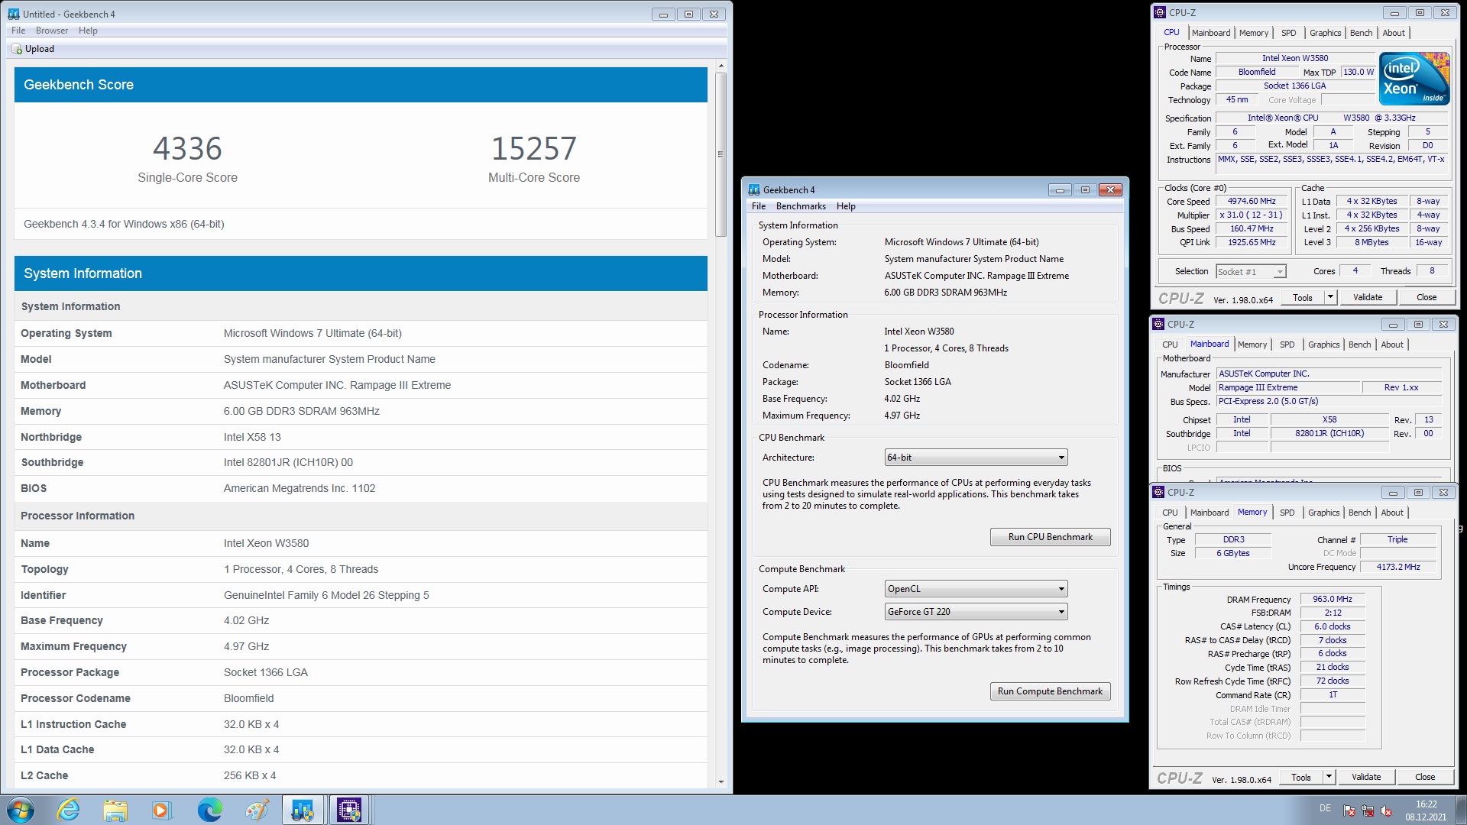Open Help menu in Untitled Geekbench window

pyautogui.click(x=88, y=31)
